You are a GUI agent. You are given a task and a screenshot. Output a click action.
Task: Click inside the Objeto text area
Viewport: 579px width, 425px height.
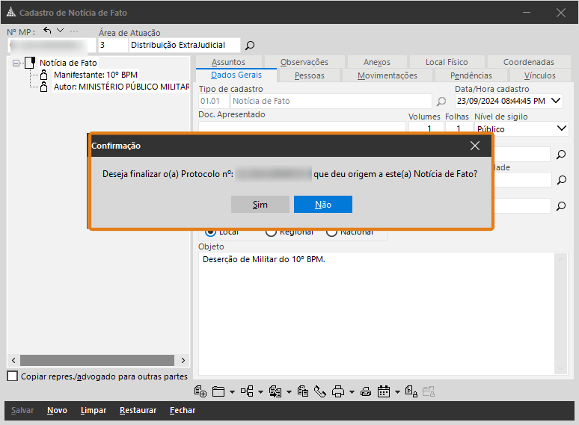[x=376, y=313]
